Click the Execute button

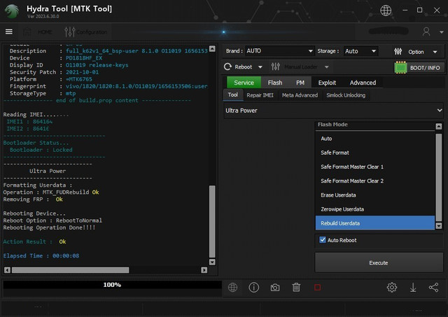[x=379, y=262]
